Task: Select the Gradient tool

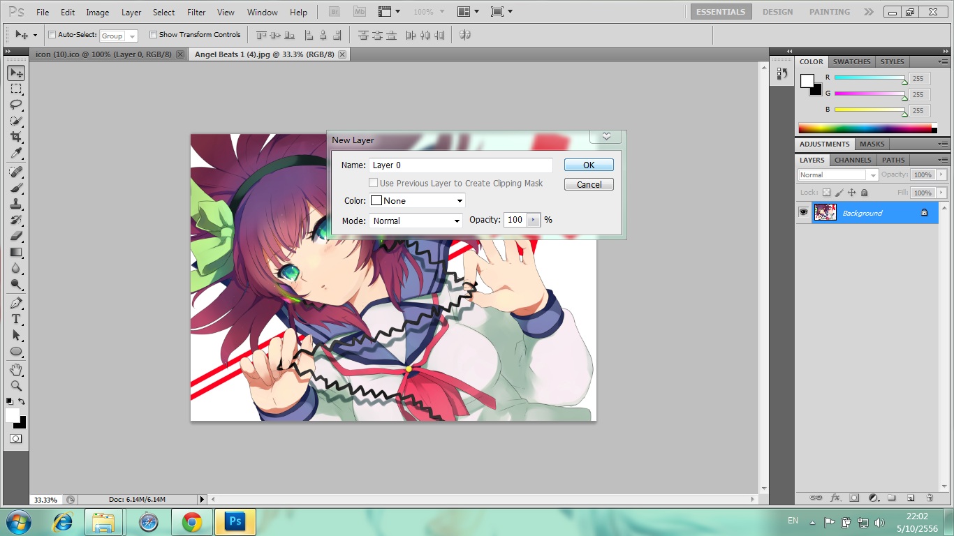Action: click(x=16, y=252)
